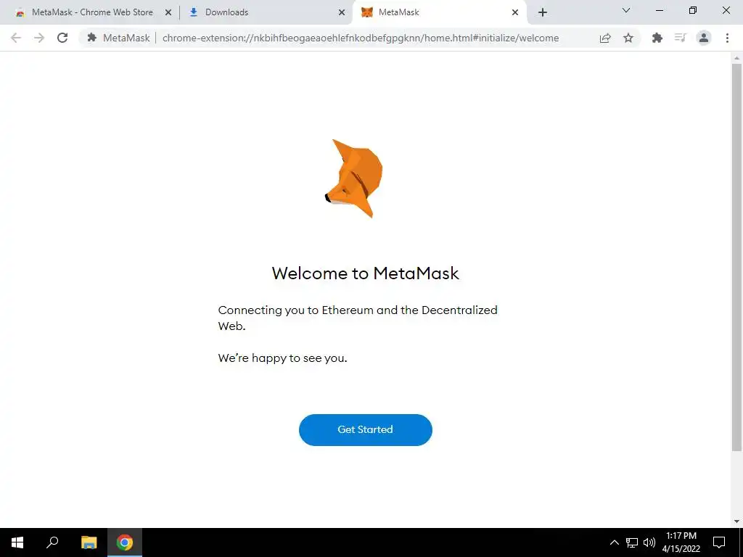The height and width of the screenshot is (557, 743).
Task: Click the scrollbar up arrow
Action: [x=737, y=58]
